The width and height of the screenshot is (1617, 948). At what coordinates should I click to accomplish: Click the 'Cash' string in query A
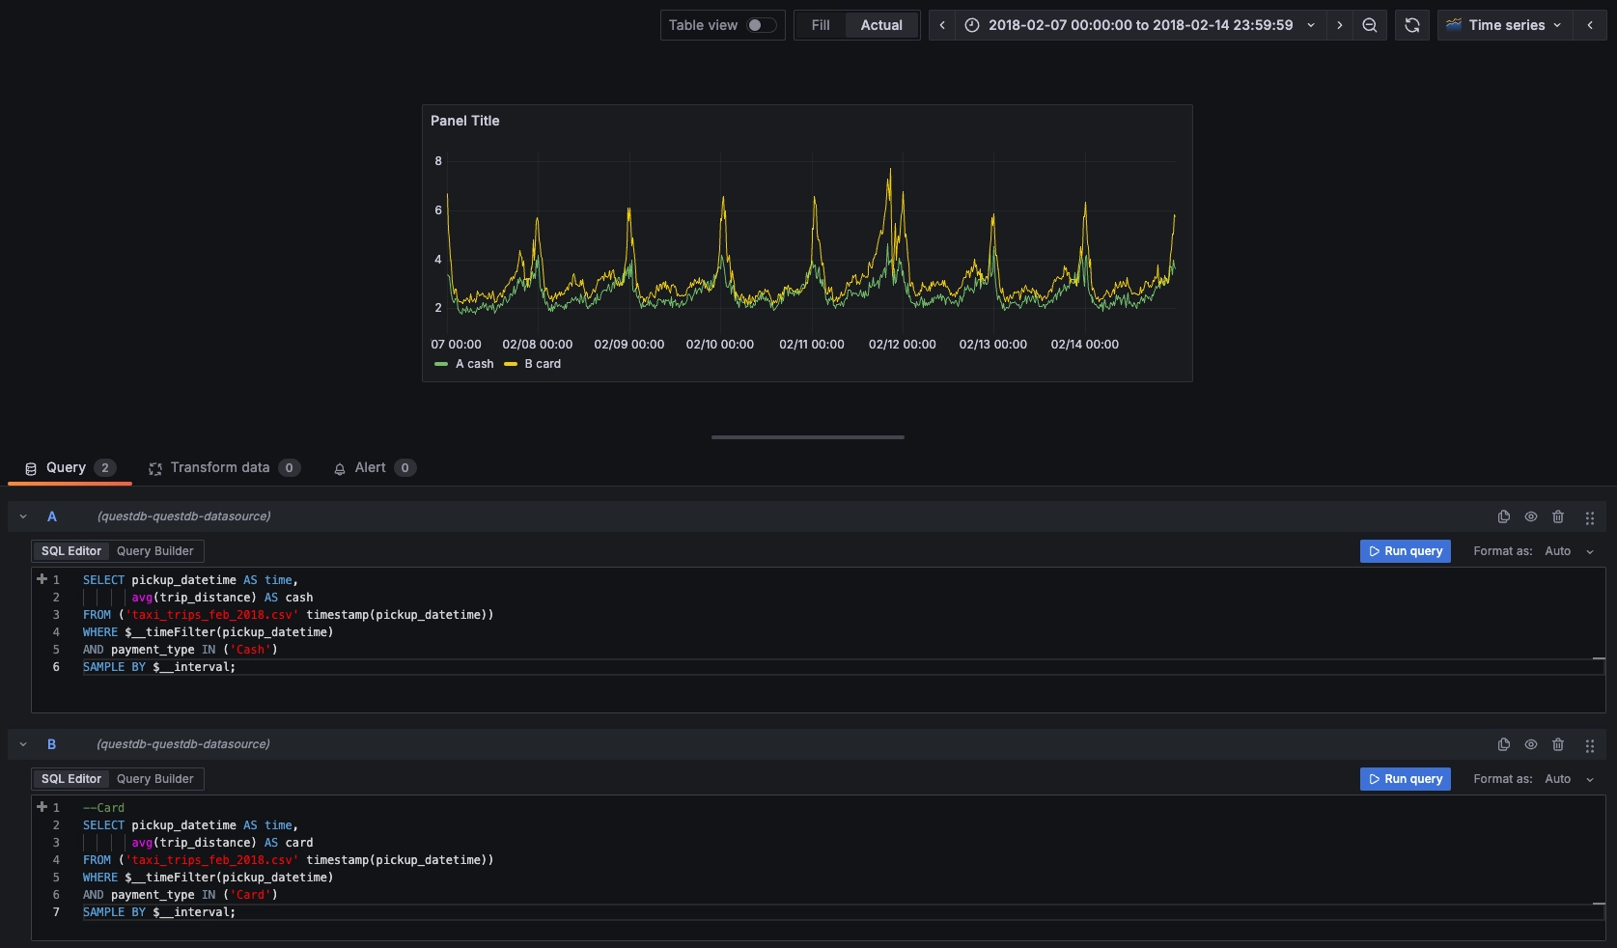point(250,650)
